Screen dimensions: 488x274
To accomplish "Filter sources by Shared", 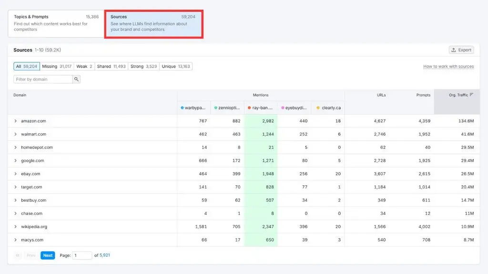I will click(x=111, y=67).
